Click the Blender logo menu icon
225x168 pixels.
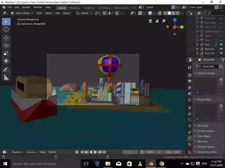click(4, 7)
